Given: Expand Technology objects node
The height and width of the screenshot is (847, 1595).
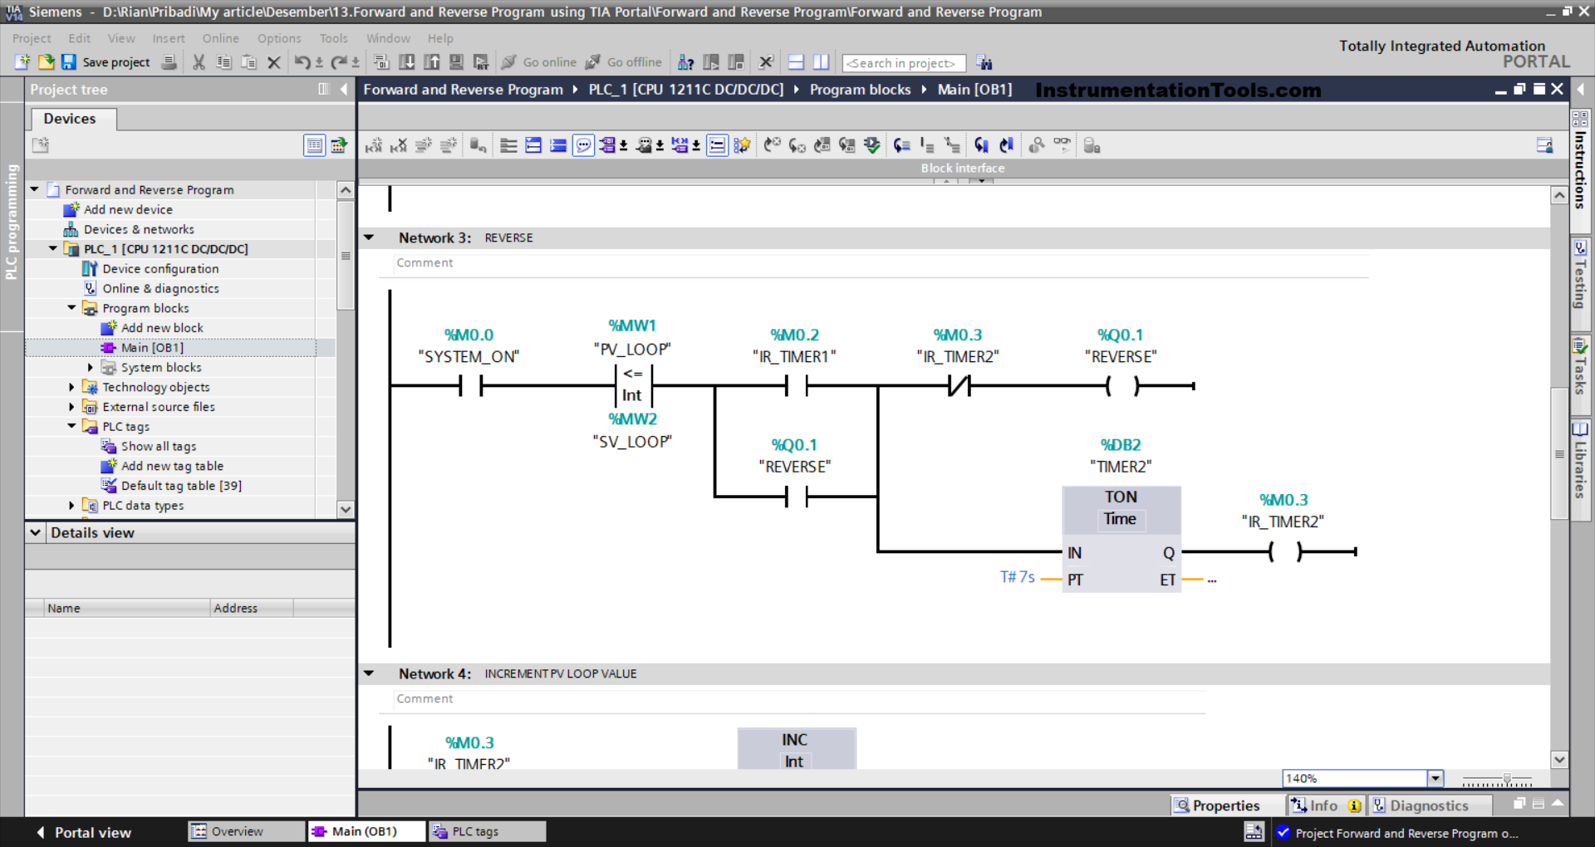Looking at the screenshot, I should [x=72, y=386].
